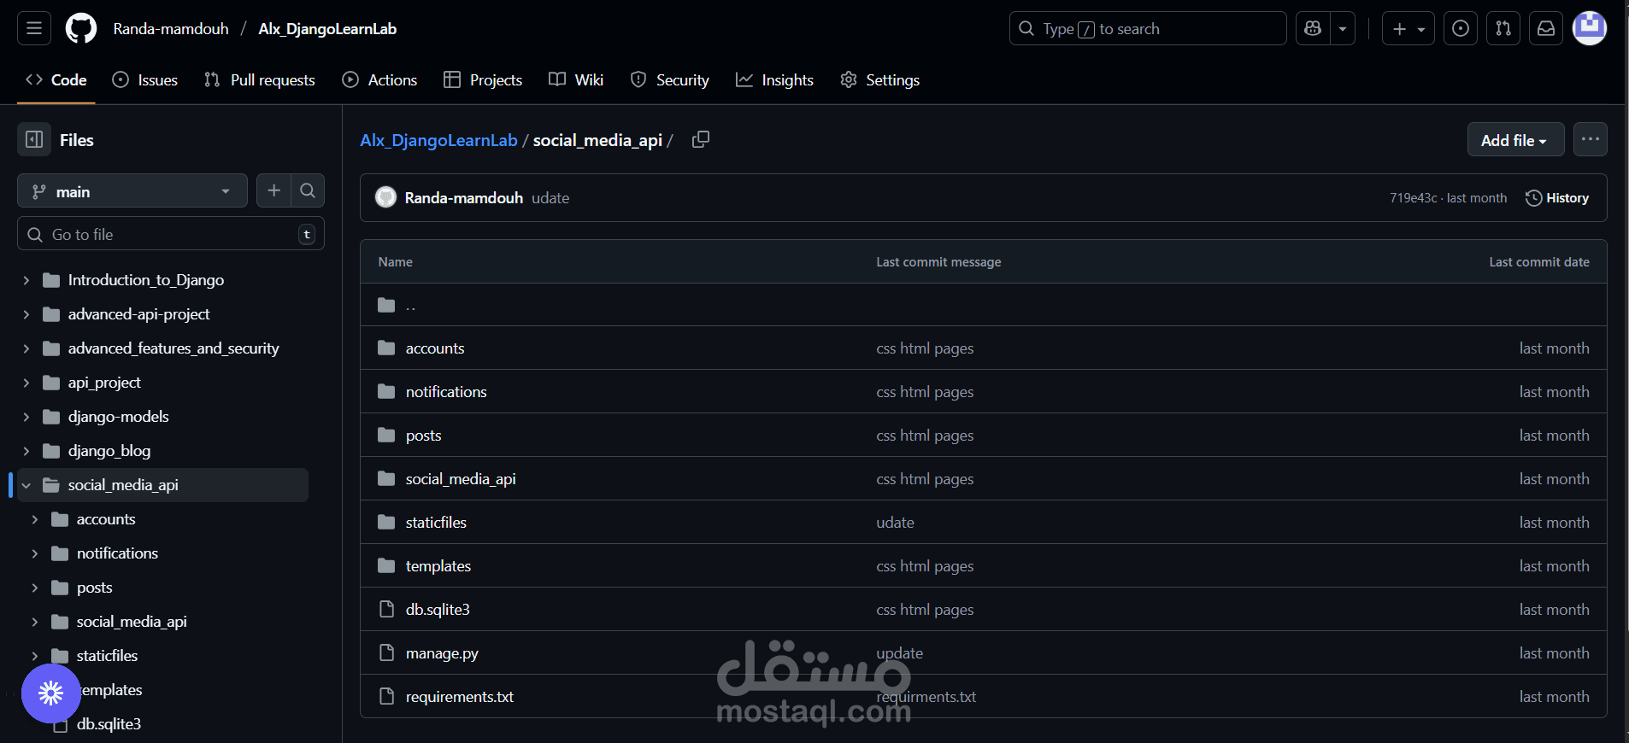The height and width of the screenshot is (743, 1629).
Task: Expand notifications subfolder in sidebar tree
Action: point(34,553)
